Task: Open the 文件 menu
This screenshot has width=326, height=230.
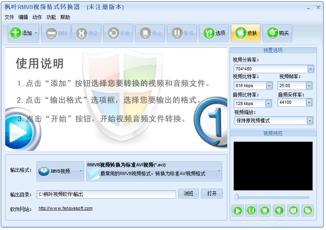Action: 10,17
